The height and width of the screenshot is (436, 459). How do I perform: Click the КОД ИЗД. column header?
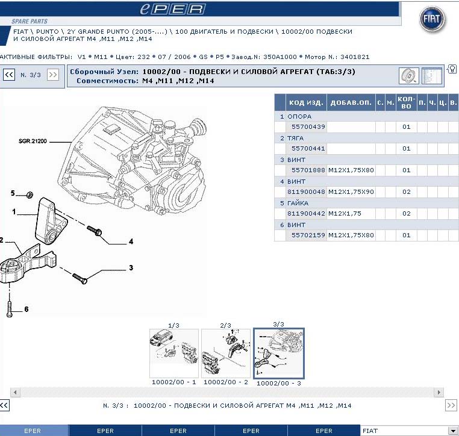(x=307, y=103)
